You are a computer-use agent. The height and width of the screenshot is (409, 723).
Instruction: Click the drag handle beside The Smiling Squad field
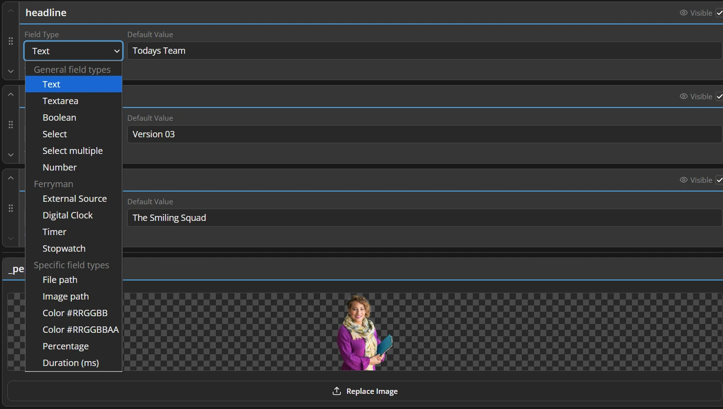pyautogui.click(x=11, y=208)
